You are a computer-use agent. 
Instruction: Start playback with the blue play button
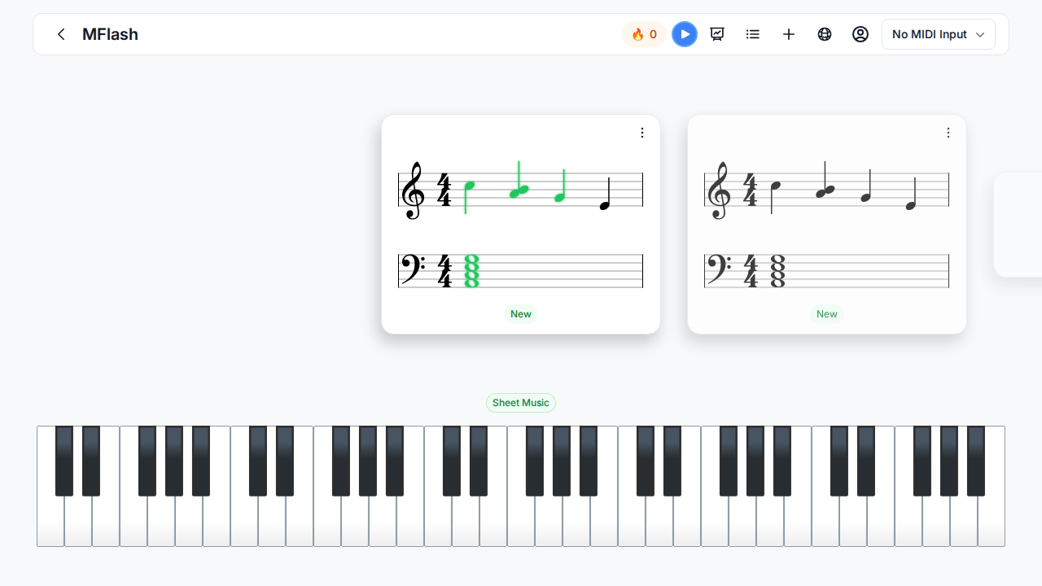pyautogui.click(x=685, y=34)
